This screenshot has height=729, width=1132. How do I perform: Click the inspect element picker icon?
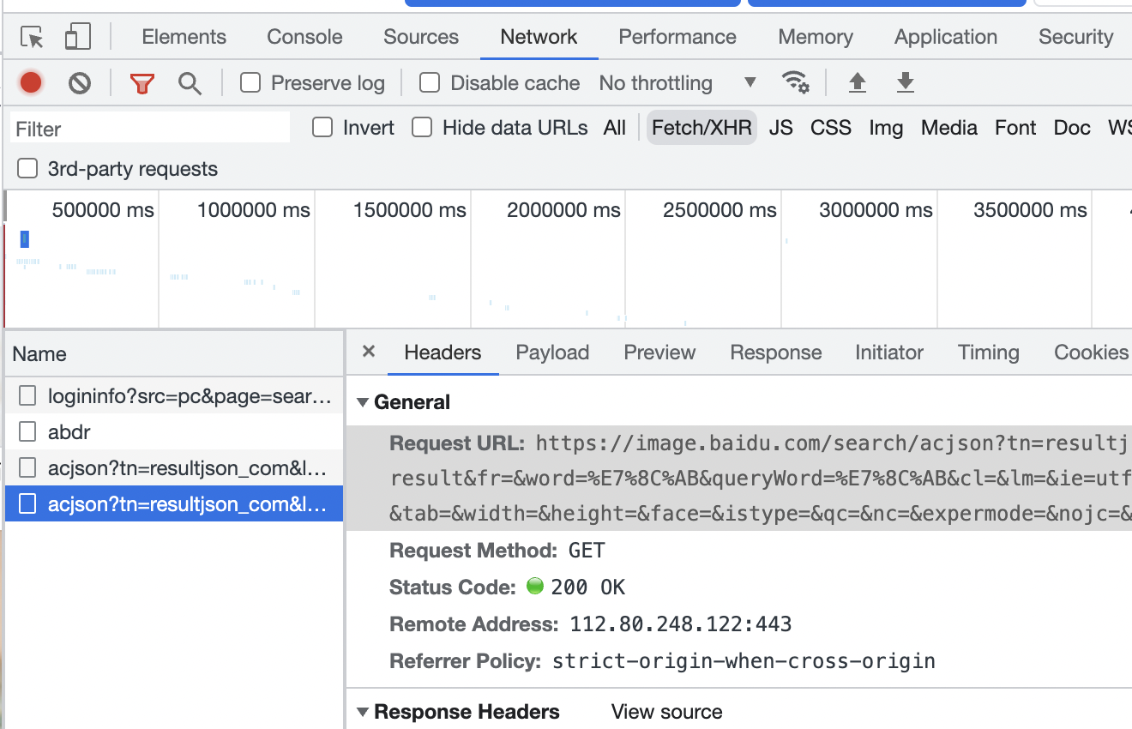[33, 37]
